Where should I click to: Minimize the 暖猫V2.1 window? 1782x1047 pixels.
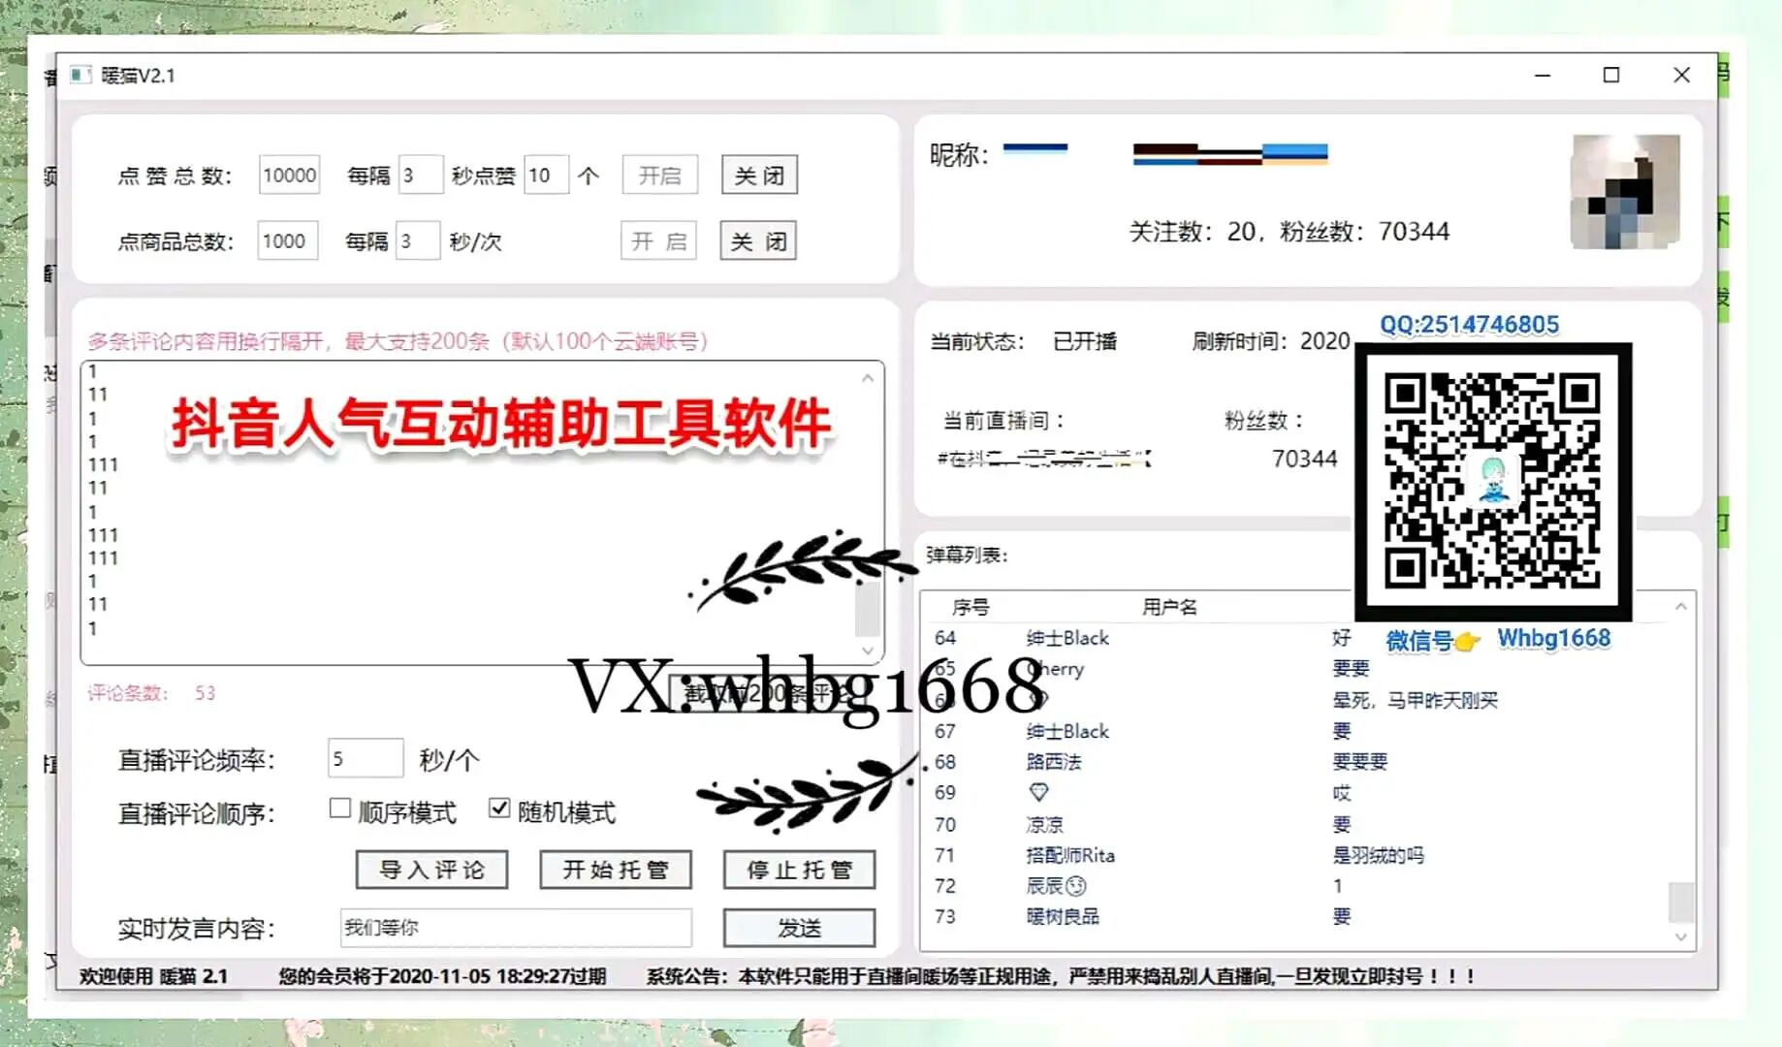(x=1543, y=75)
